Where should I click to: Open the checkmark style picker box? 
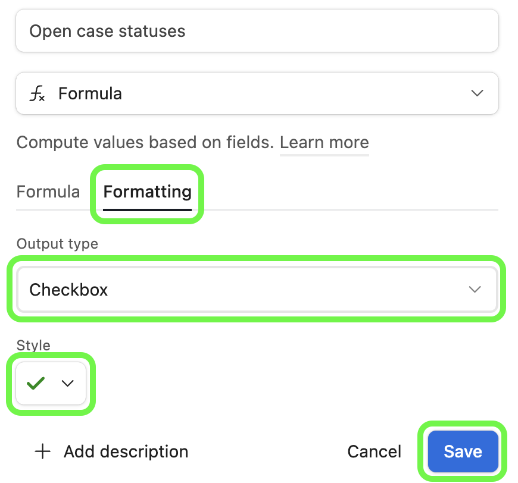coord(51,383)
